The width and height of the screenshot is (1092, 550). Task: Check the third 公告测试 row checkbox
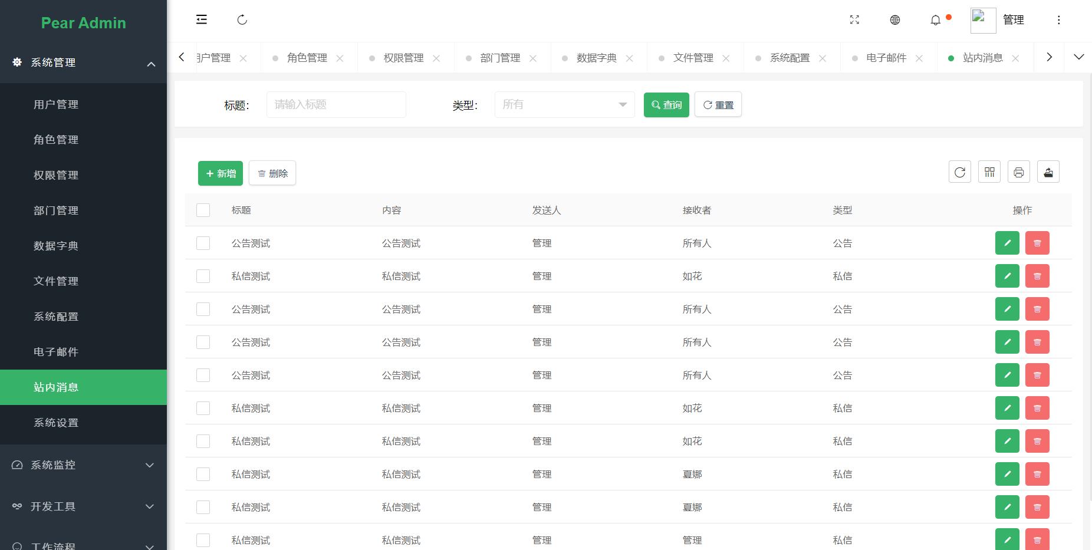pyautogui.click(x=203, y=342)
